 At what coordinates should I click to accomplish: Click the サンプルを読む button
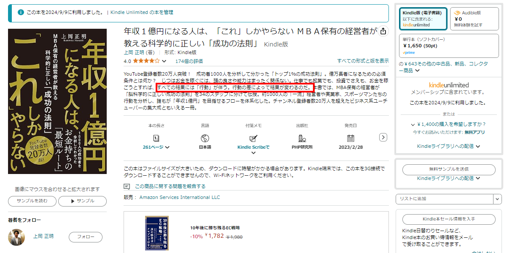pyautogui.click(x=32, y=201)
